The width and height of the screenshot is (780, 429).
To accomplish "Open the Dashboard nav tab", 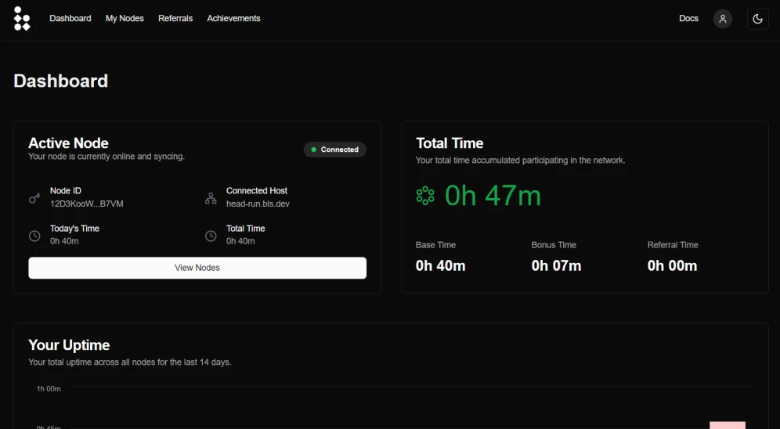I will 70,18.
